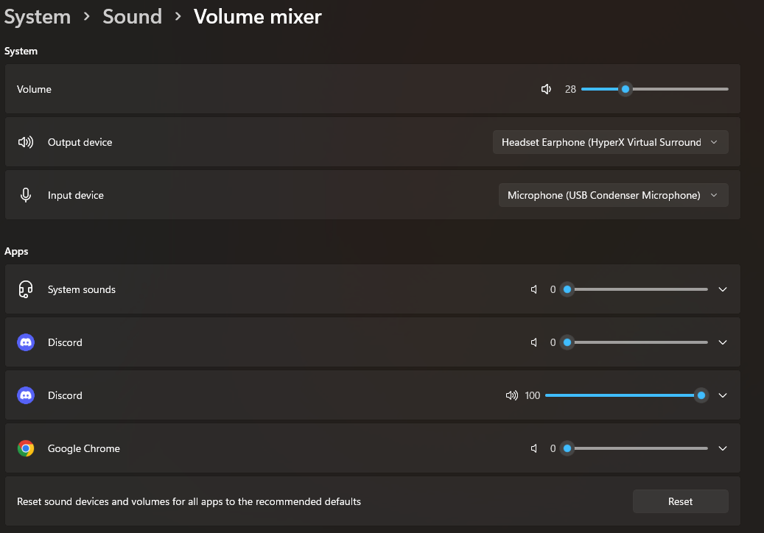Expand the muted Discord row chevron
Image resolution: width=764 pixels, height=533 pixels.
pyautogui.click(x=723, y=342)
